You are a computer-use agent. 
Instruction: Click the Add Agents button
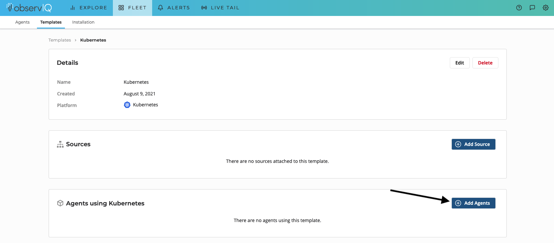(473, 203)
